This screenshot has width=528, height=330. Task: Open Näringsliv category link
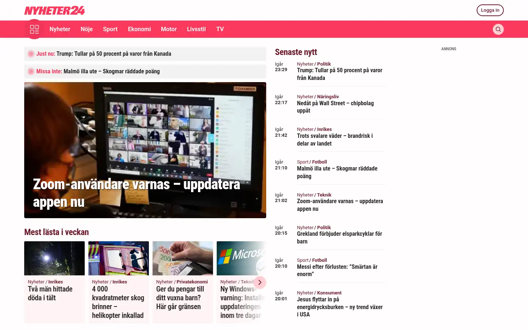click(x=328, y=97)
